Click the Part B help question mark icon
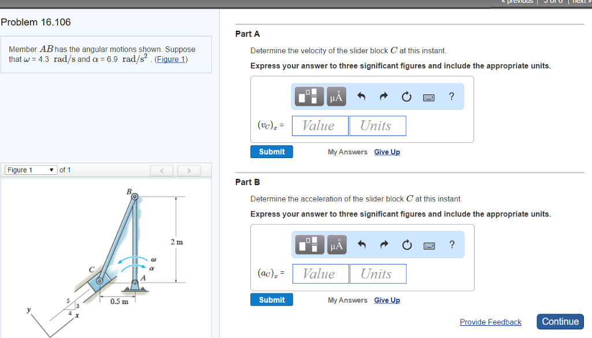Screen dimensions: 592x338 click(x=452, y=244)
